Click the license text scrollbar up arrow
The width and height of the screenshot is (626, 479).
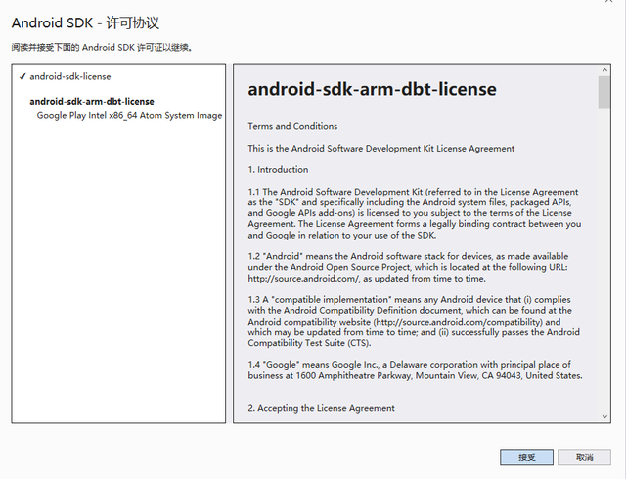[x=604, y=70]
